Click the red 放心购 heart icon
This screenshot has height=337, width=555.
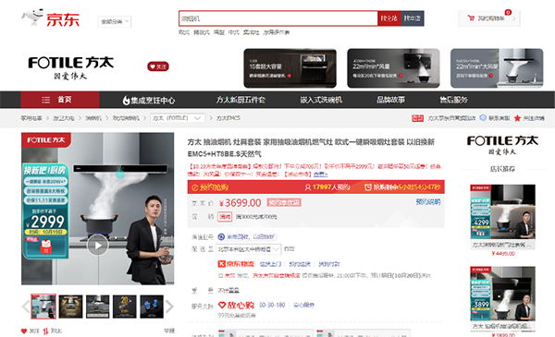222,305
